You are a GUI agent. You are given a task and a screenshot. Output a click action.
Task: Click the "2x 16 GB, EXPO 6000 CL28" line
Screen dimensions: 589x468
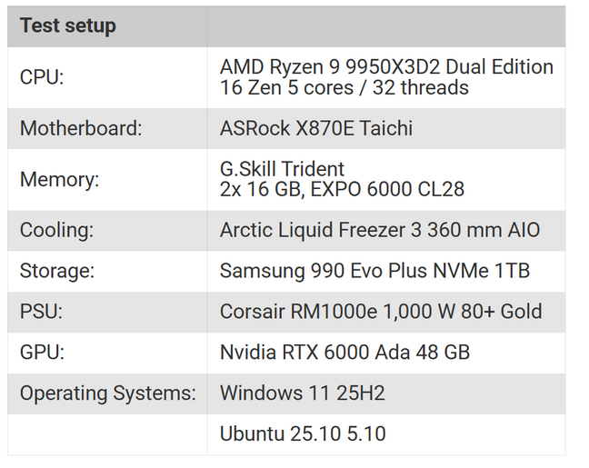(x=342, y=190)
